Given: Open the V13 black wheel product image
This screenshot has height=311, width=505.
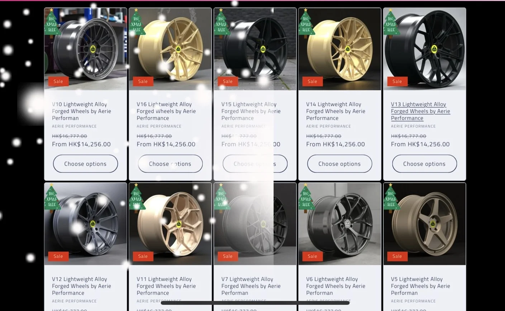Looking at the screenshot, I should pyautogui.click(x=424, y=49).
